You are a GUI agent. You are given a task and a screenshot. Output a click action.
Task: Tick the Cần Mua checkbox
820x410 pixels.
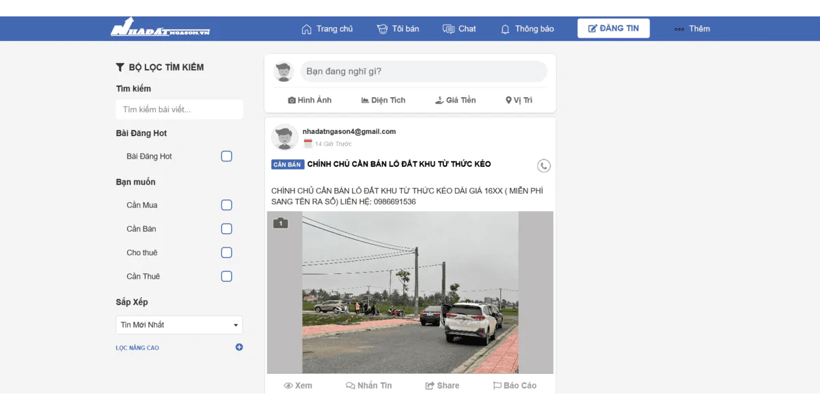pyautogui.click(x=227, y=205)
